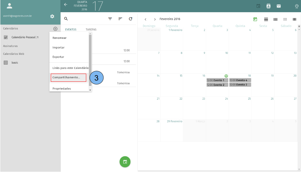Switch to week view columns icon
The width and height of the screenshot is (301, 172).
click(x=275, y=19)
